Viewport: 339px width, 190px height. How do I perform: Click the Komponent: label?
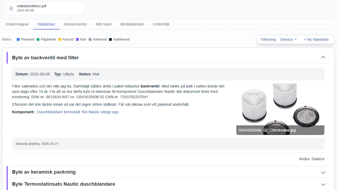point(23,112)
